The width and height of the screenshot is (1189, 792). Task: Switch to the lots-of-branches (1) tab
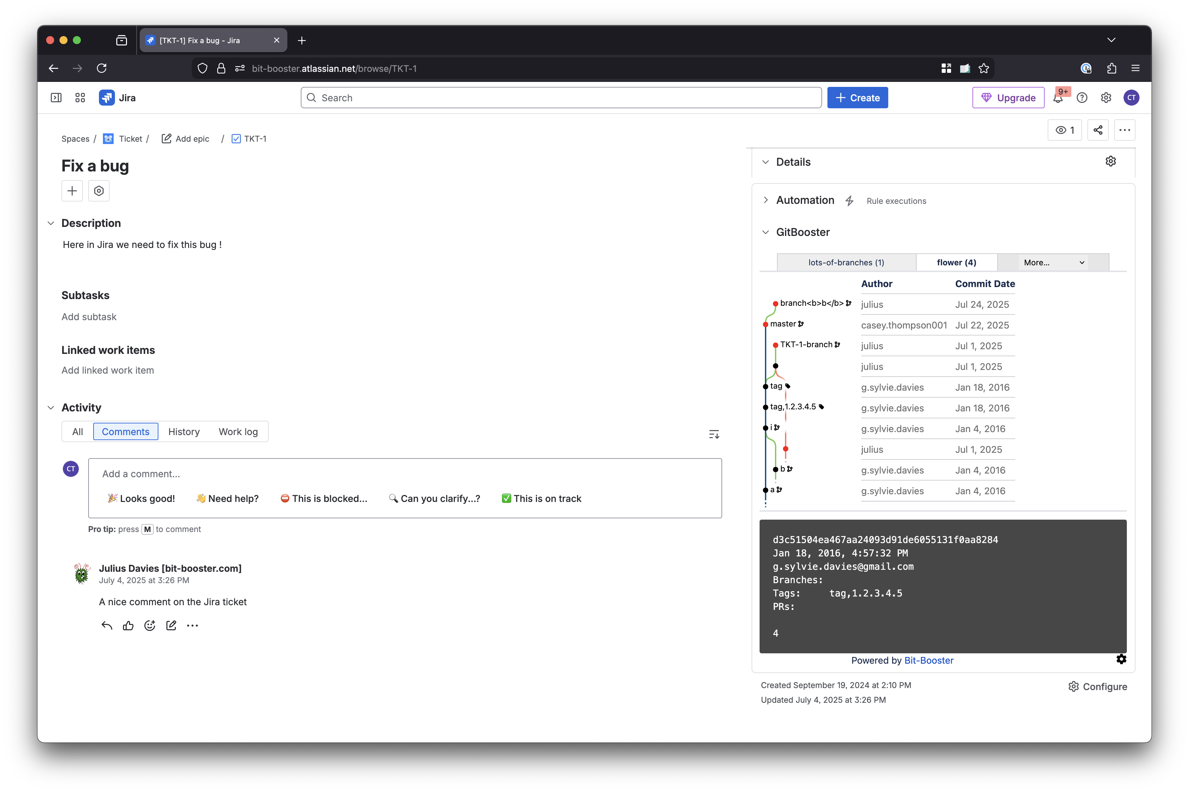click(x=846, y=262)
